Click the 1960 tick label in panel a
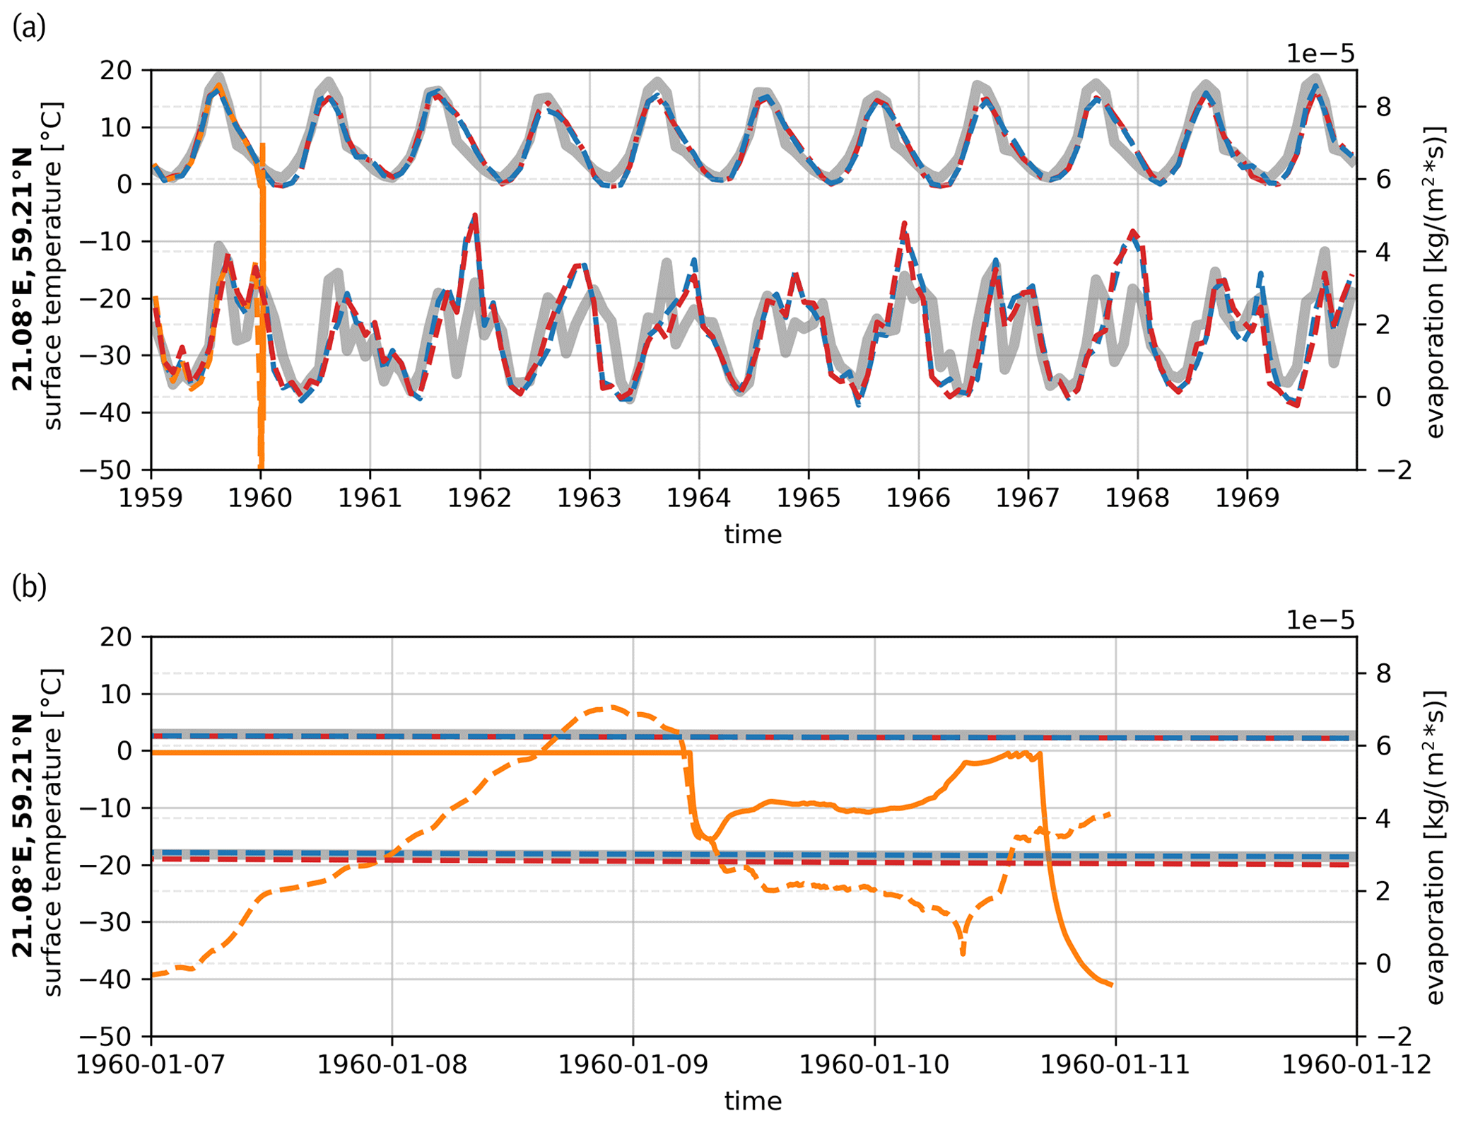 coord(260,498)
